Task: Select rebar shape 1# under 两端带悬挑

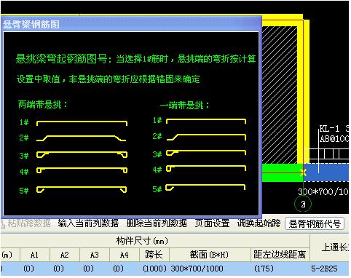Action: 82,123
